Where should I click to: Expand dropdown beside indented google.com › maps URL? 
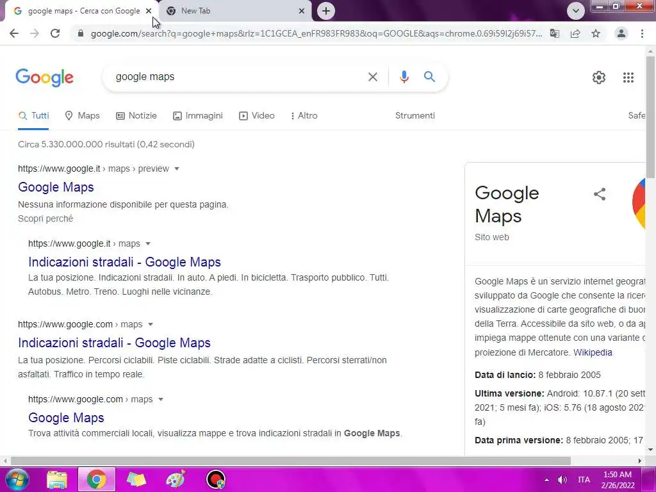(161, 400)
